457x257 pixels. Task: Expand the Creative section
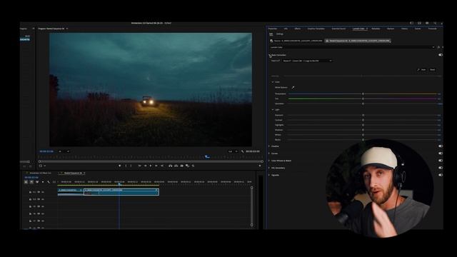[x=269, y=146]
